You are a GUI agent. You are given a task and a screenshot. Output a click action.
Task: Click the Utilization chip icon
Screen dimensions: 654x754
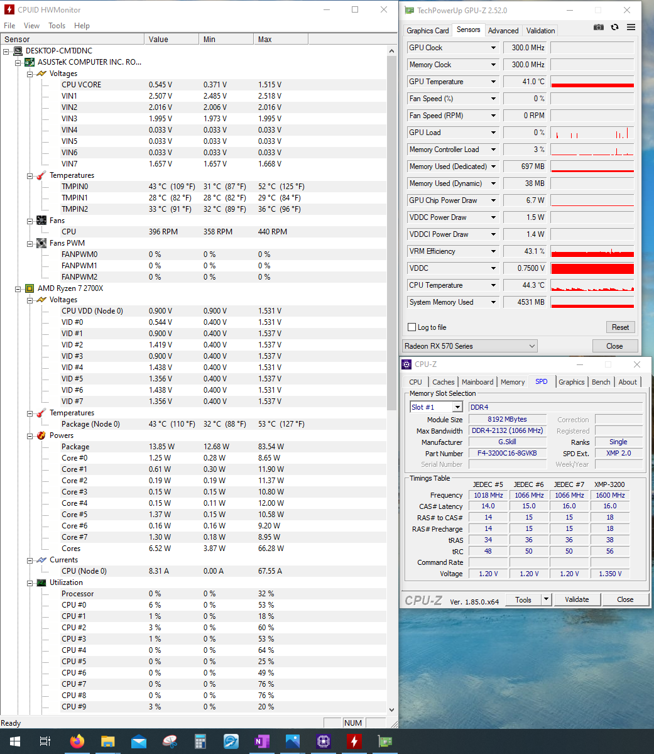pos(41,582)
